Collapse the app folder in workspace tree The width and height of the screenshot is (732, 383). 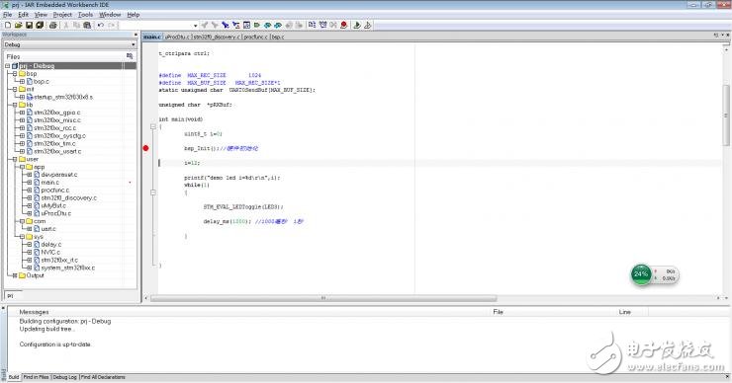click(22, 167)
